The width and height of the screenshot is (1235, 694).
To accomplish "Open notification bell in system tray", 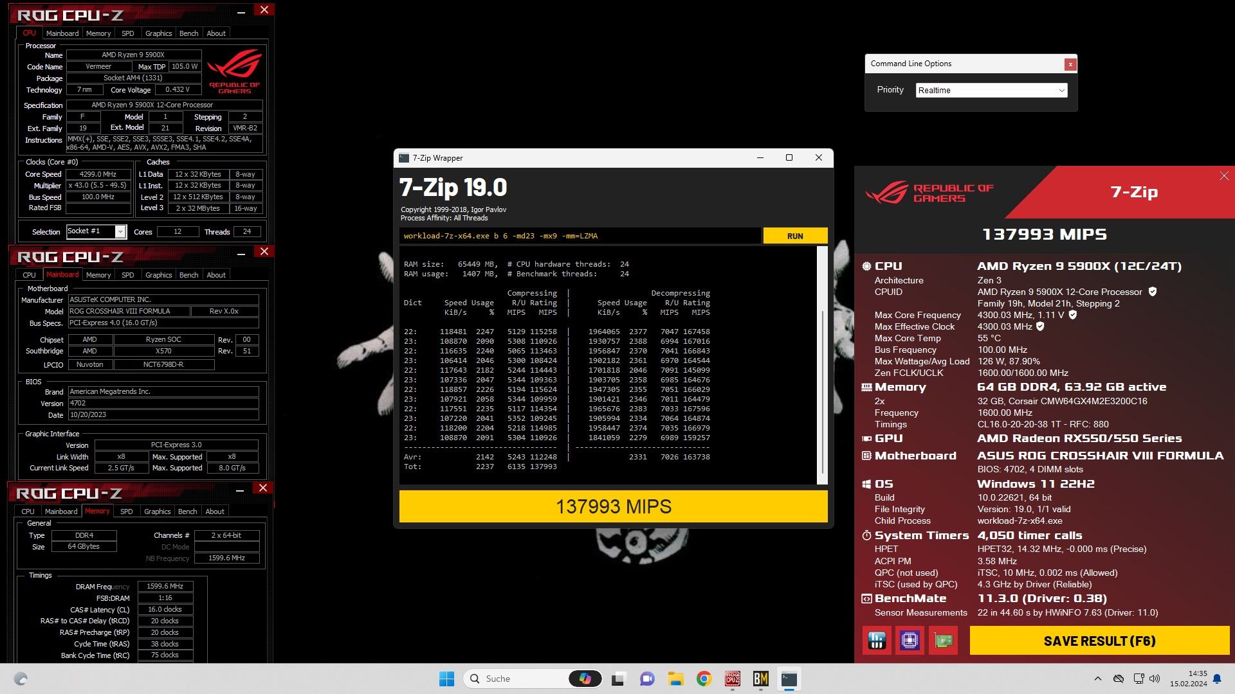I will point(1217,679).
